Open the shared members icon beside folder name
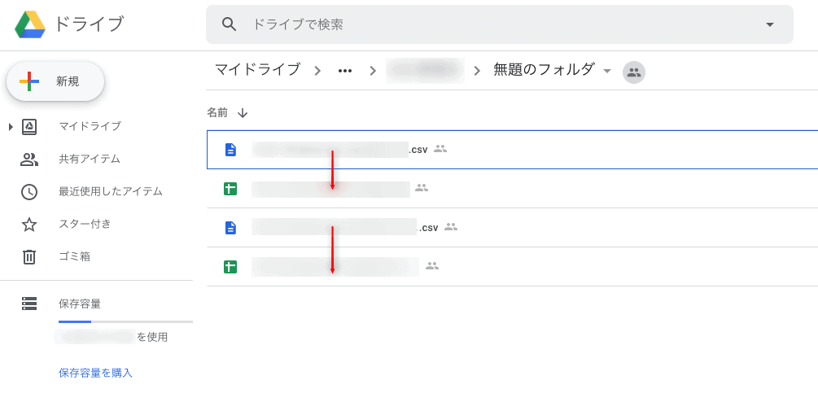 tap(633, 72)
